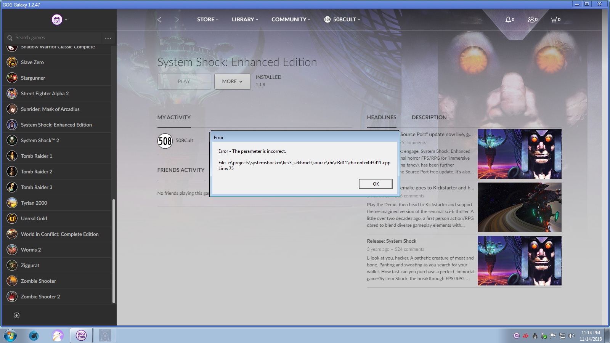Open Source Port update headline

[437, 135]
